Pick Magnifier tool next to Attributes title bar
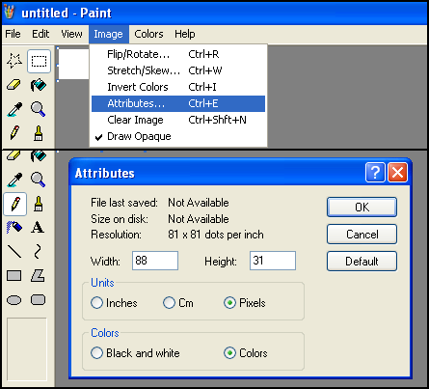Image resolution: width=429 pixels, height=389 pixels. pyautogui.click(x=38, y=180)
